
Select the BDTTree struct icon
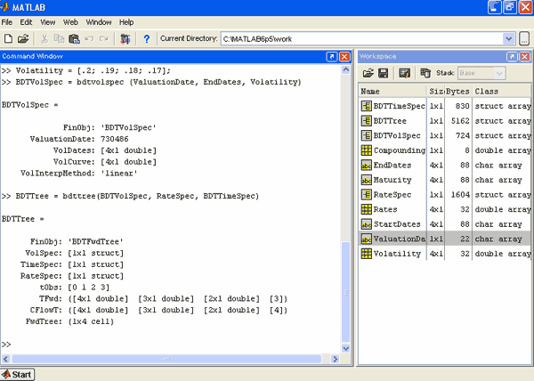tap(367, 121)
